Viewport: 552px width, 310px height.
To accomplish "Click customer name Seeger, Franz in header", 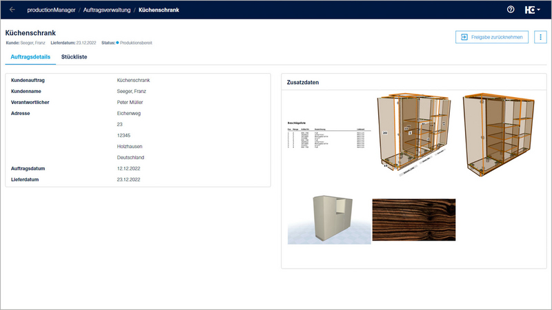I will pyautogui.click(x=32, y=43).
